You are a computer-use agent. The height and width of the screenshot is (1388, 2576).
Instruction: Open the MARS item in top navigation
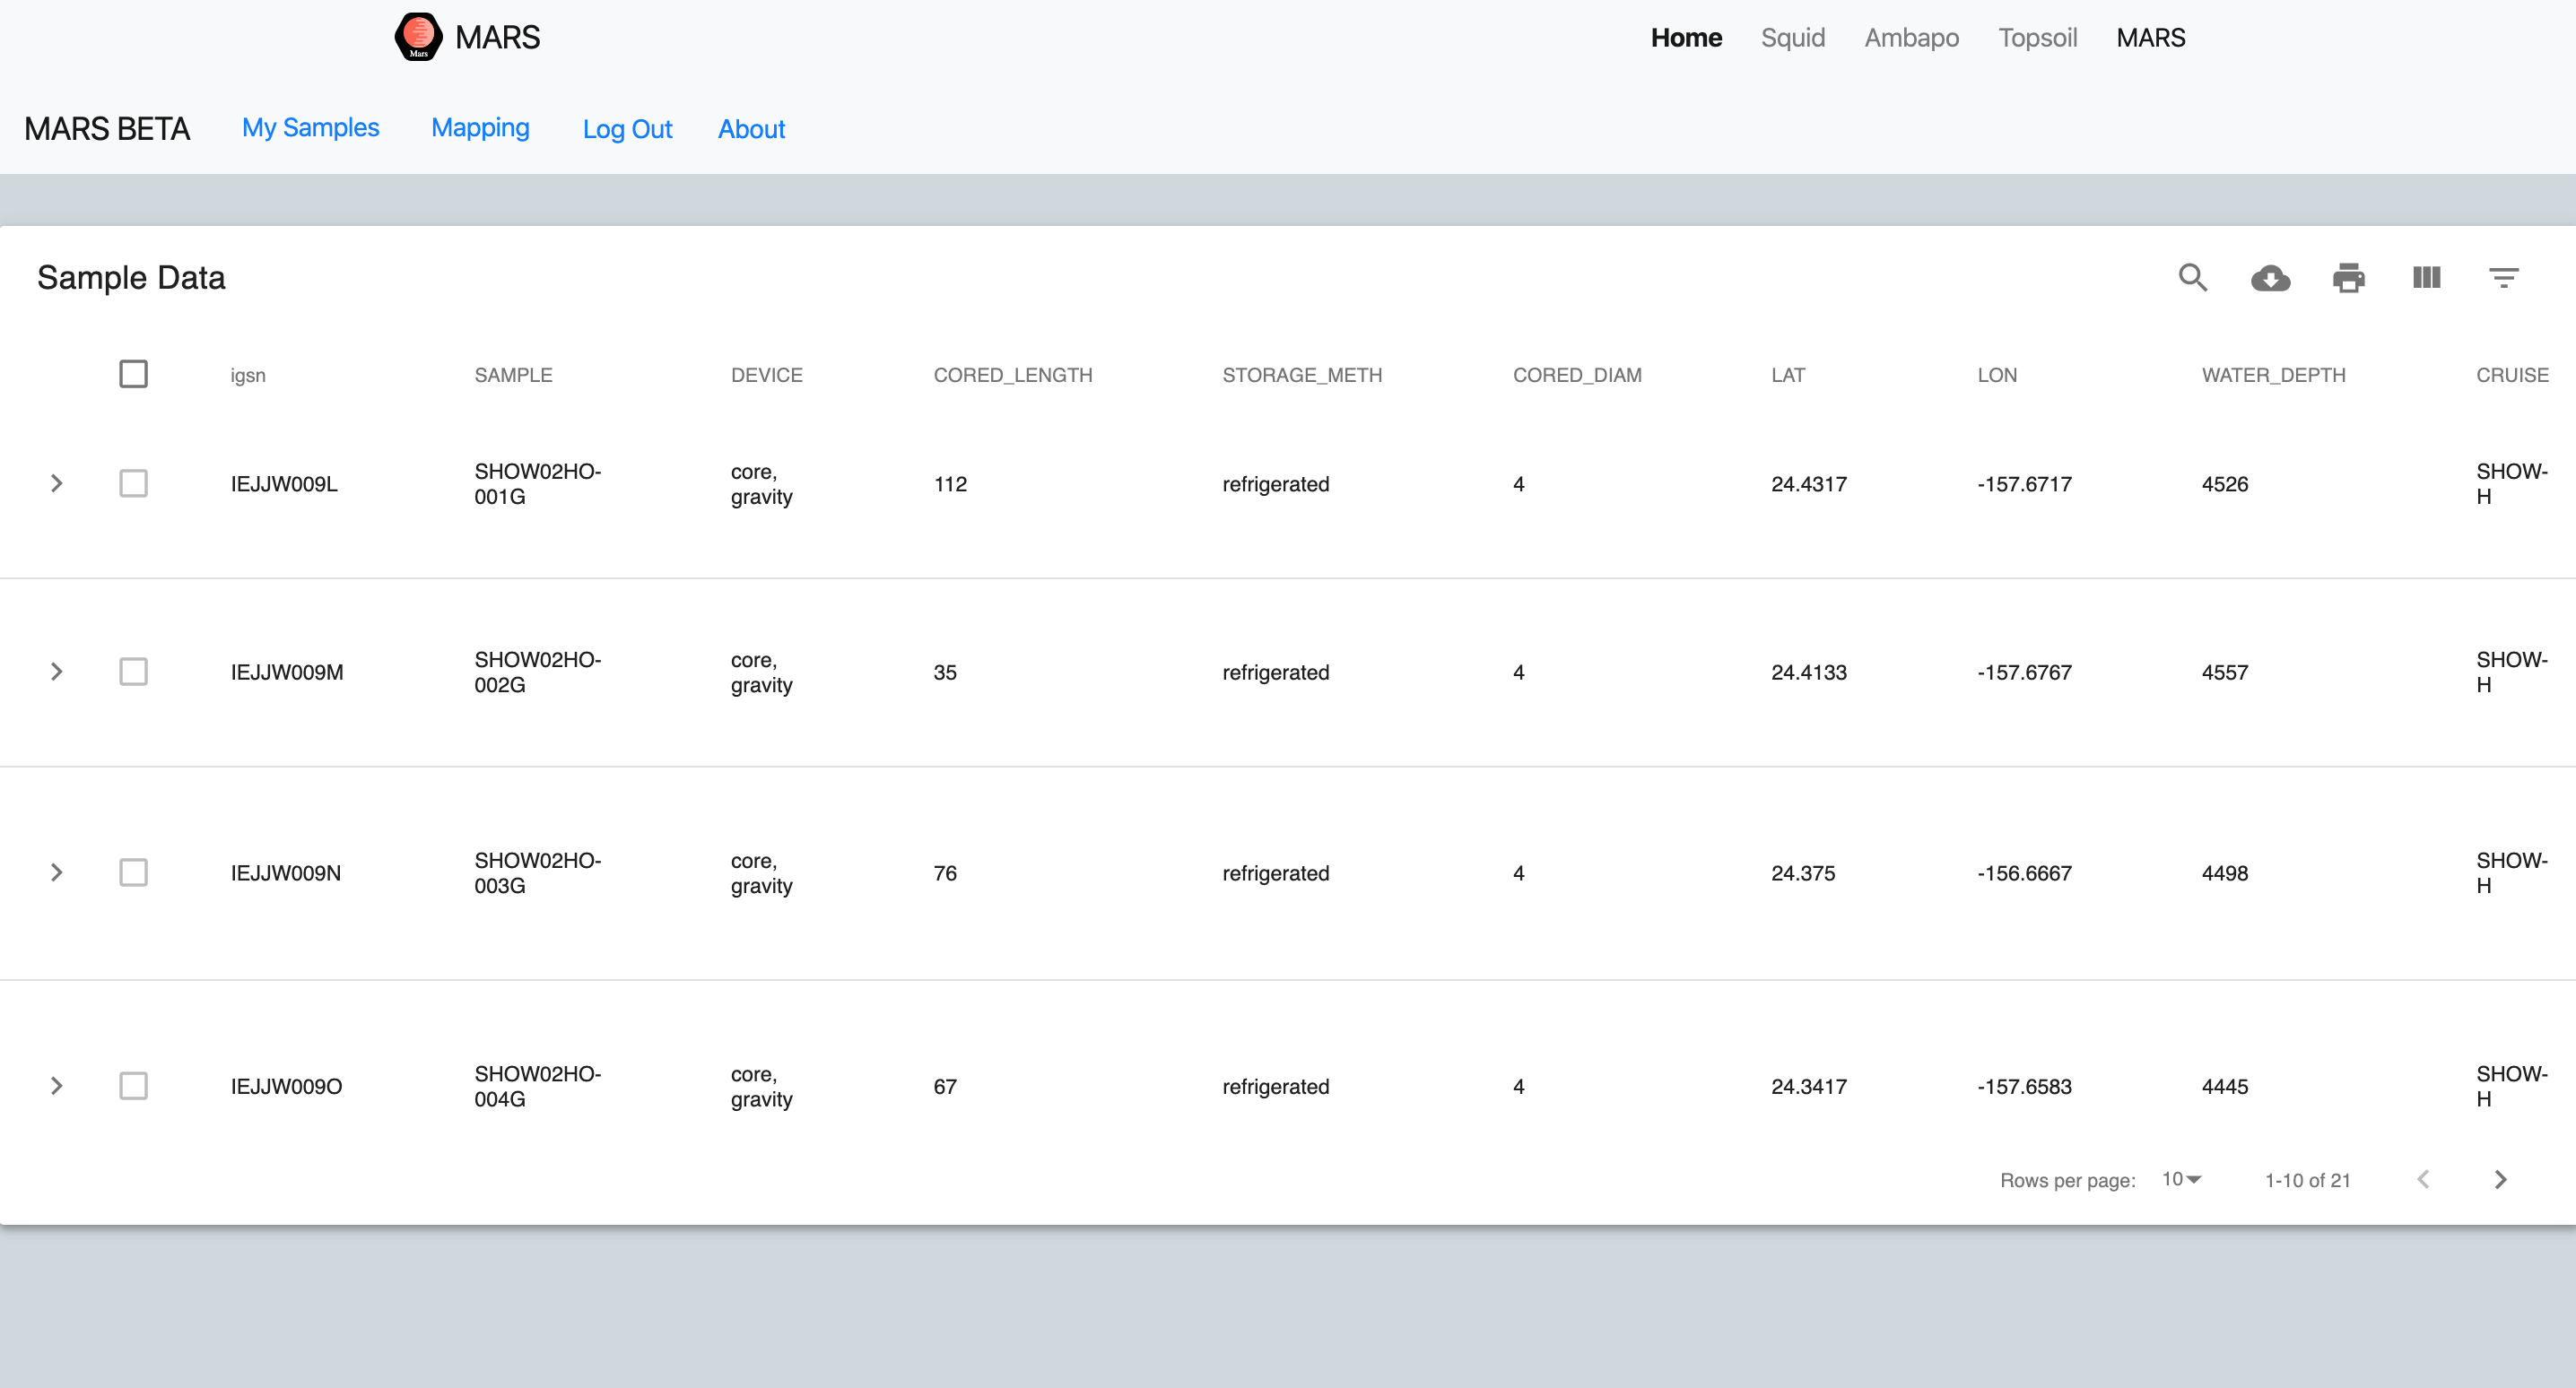tap(2151, 38)
